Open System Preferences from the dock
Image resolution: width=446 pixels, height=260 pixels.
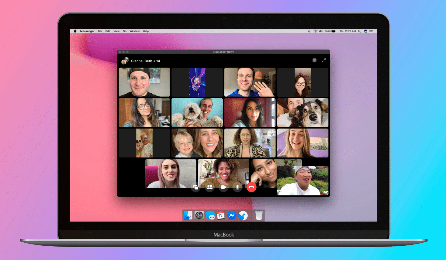(x=199, y=216)
